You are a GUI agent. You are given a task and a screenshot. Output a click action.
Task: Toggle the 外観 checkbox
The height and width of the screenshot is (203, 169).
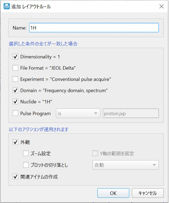coord(16,142)
